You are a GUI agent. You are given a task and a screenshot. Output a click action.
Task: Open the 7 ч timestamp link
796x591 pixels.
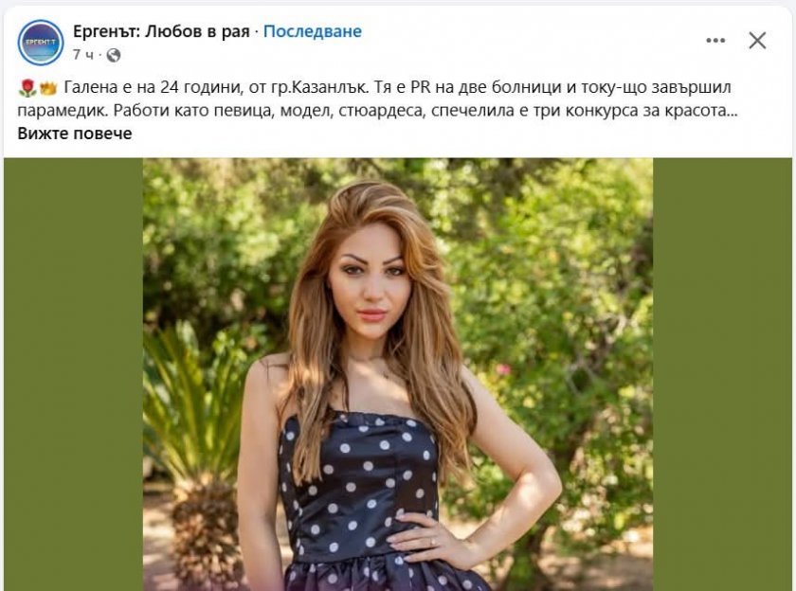click(83, 55)
